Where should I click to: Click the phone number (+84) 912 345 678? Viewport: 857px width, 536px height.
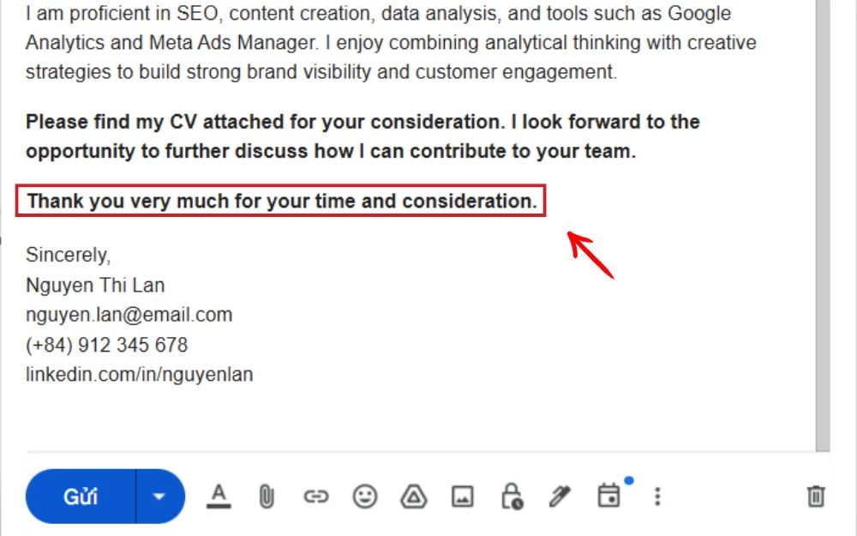coord(106,345)
